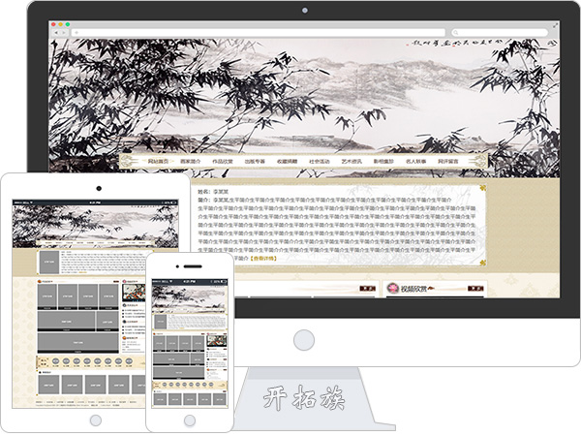This screenshot has height=436, width=581.
Task: Click the green zoom dot of browser window
Action: click(x=68, y=24)
